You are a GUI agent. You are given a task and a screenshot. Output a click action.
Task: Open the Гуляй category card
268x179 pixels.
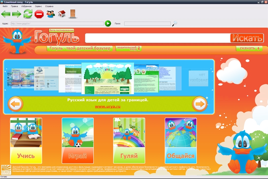pyautogui.click(x=129, y=141)
